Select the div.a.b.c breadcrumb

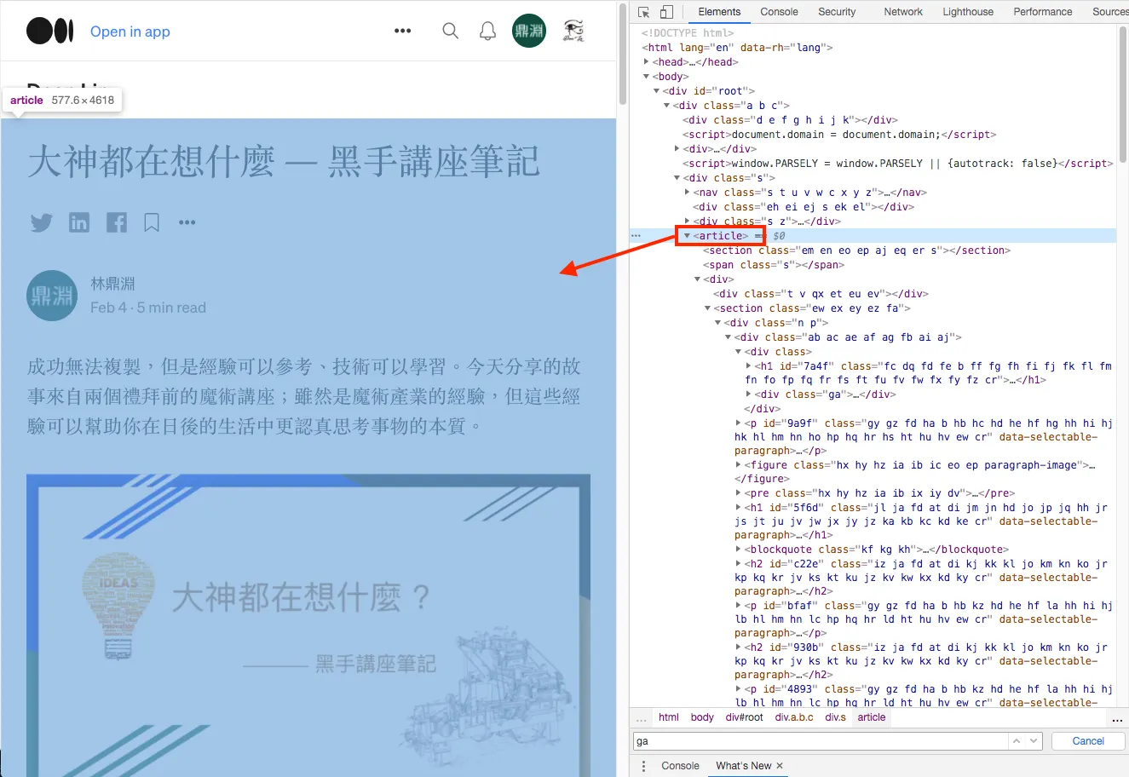[x=794, y=717]
